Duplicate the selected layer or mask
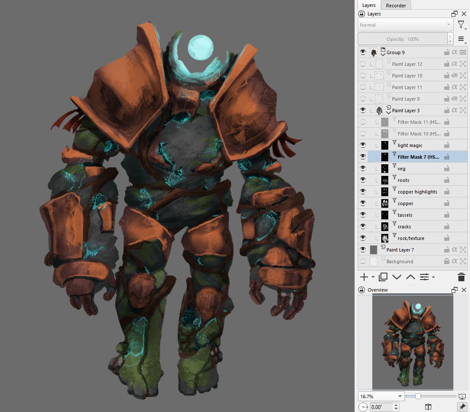Viewport: 470px width, 412px height. click(383, 277)
